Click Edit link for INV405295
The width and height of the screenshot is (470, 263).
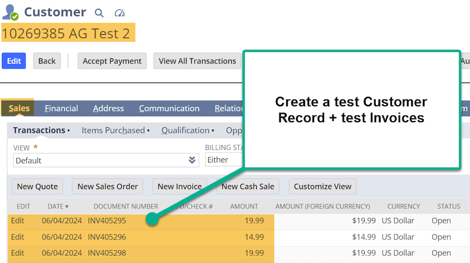17,221
